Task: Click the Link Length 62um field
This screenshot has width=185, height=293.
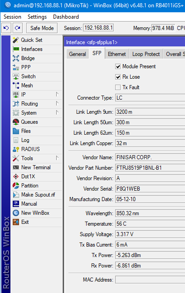Action: [x=150, y=133]
